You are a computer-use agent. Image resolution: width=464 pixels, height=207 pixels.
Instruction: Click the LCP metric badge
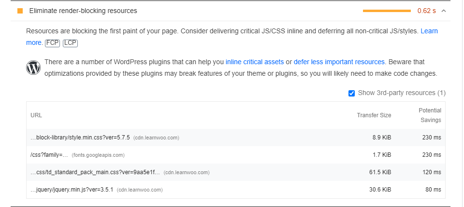[x=70, y=43]
